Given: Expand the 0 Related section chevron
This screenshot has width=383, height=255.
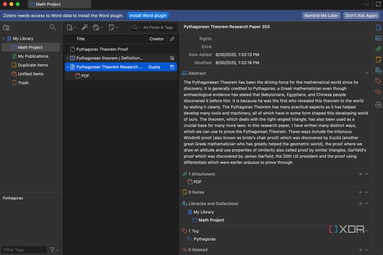Looking at the screenshot, I should 366,250.
